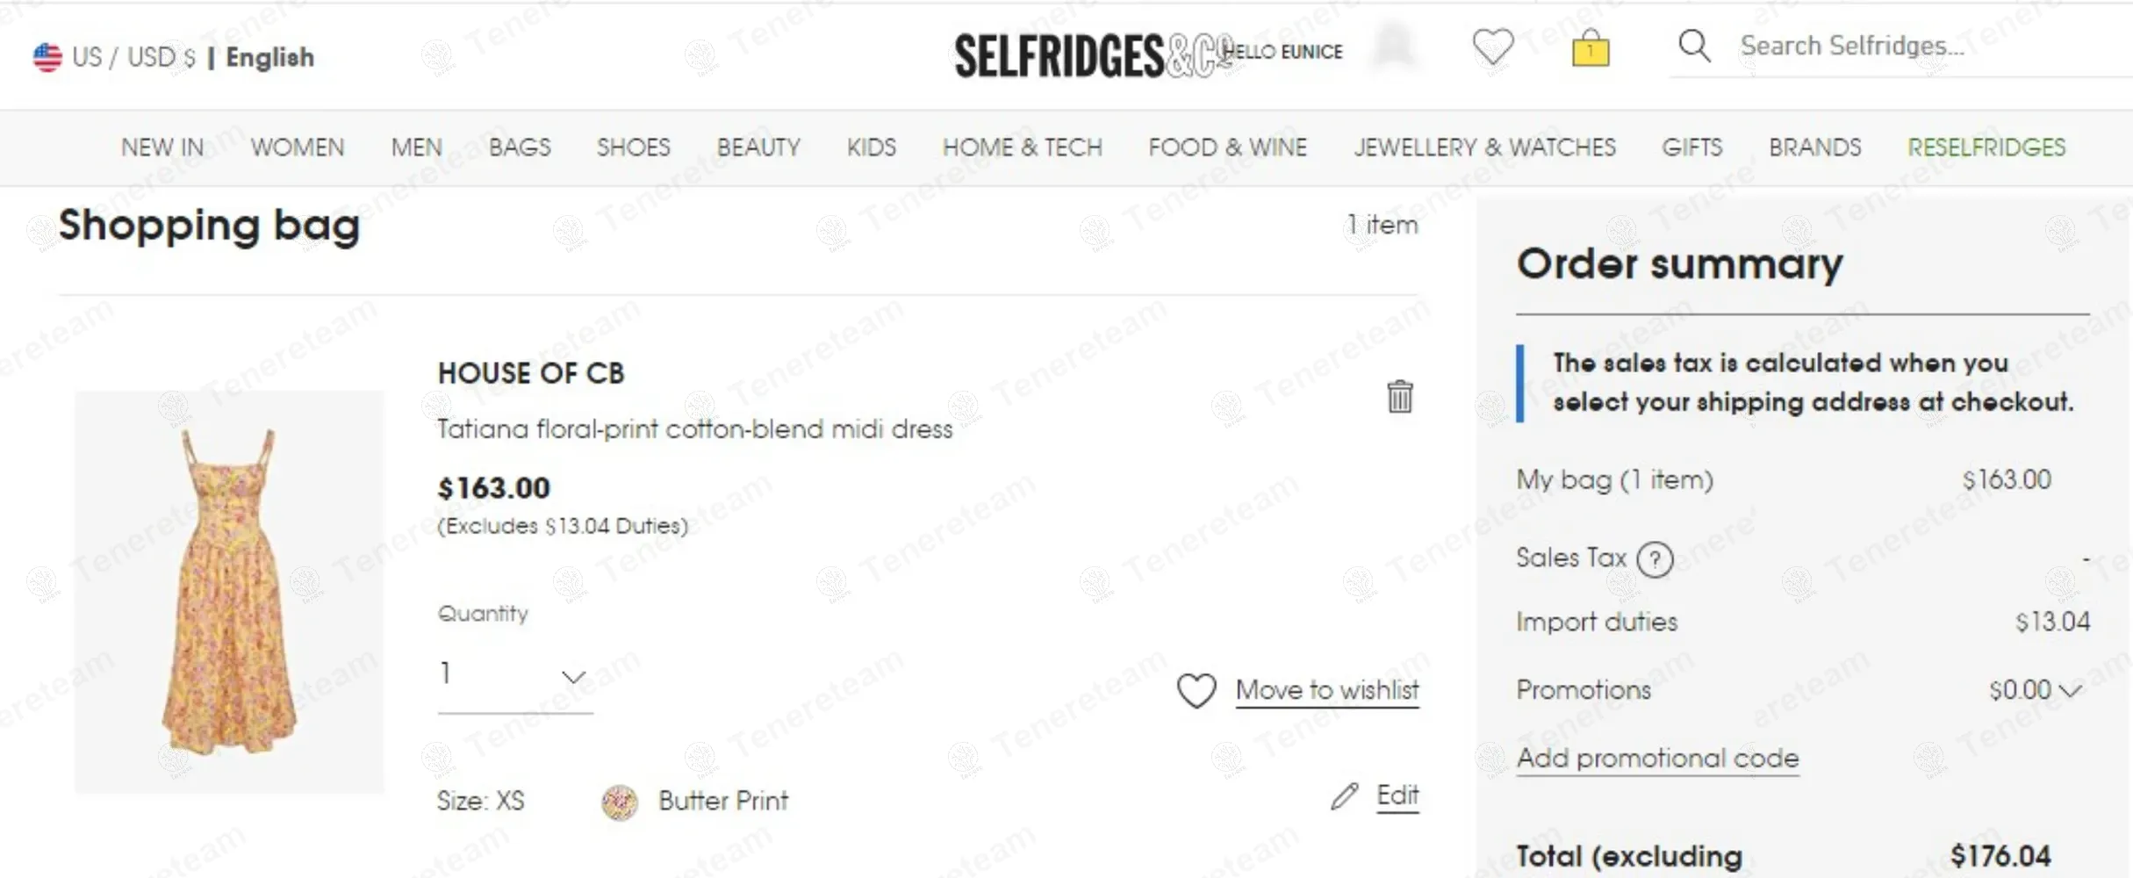Open the WOMEN menu

coord(298,148)
